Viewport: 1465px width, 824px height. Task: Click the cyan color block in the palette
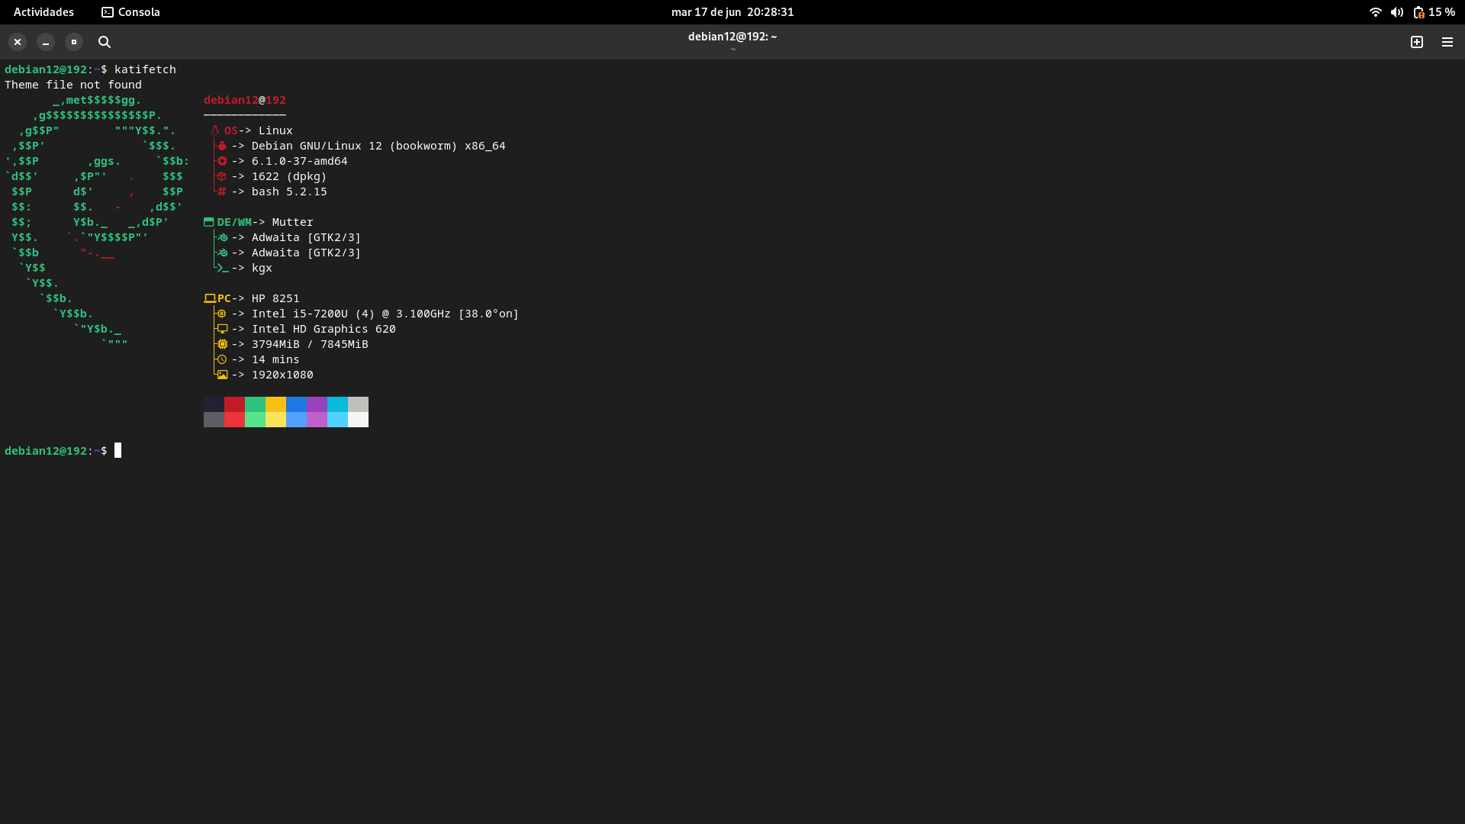point(337,404)
